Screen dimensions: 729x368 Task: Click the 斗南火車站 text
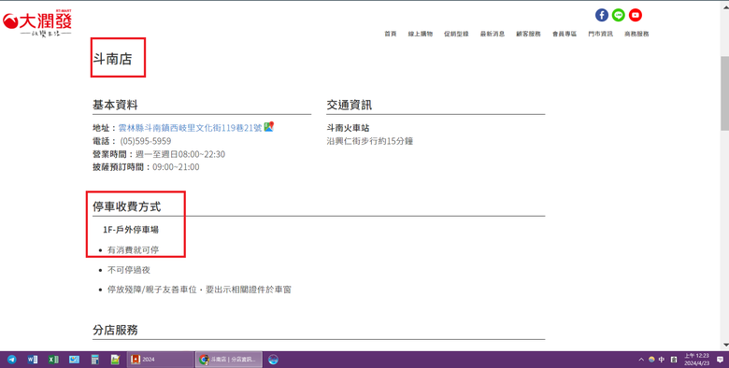tap(348, 128)
